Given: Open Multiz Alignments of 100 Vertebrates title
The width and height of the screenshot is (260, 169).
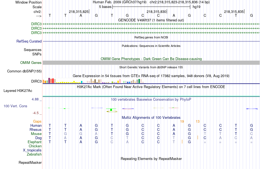Looking at the screenshot, I should [151, 118].
